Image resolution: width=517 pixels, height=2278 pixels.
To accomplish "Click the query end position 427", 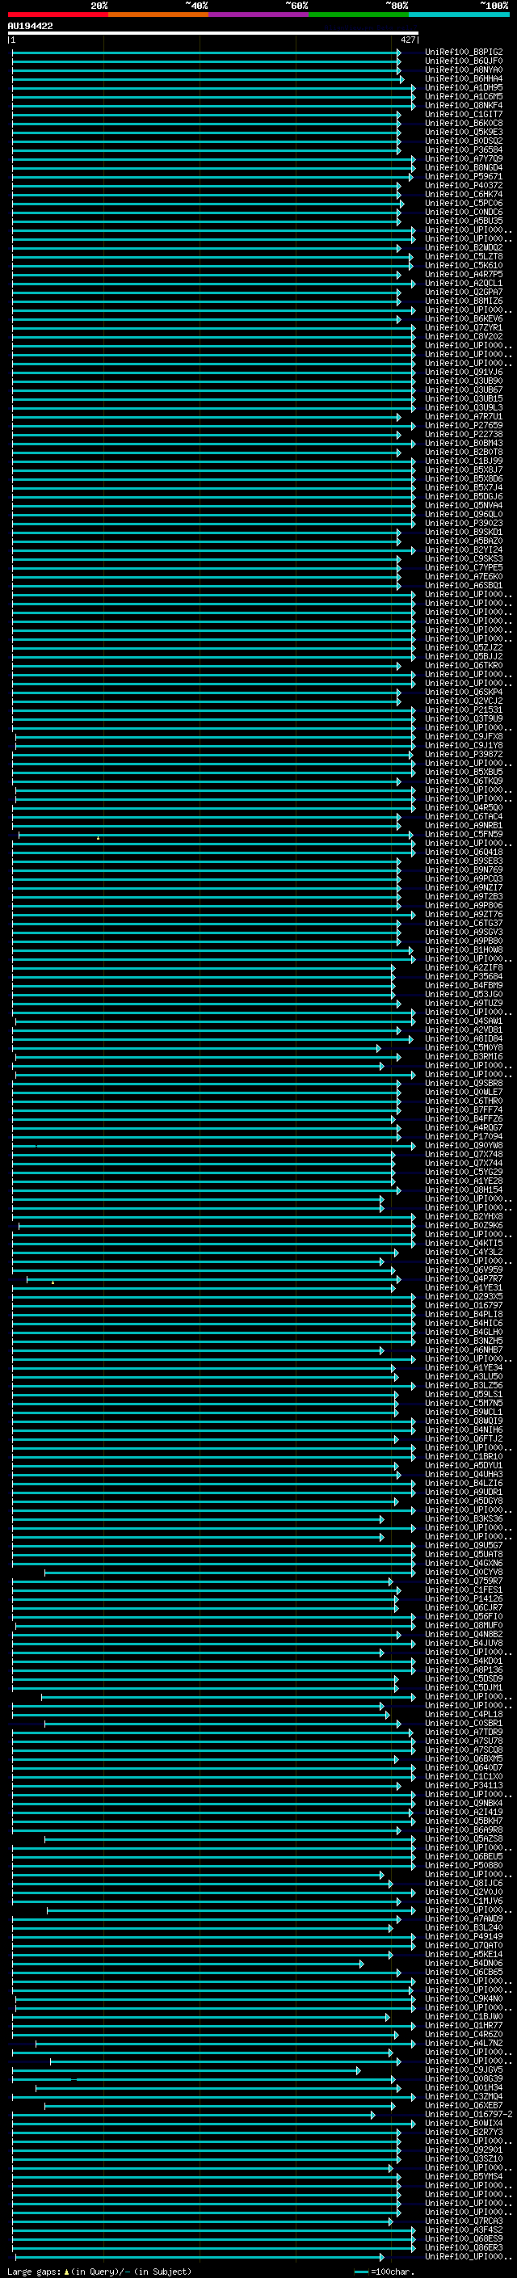I will (407, 40).
